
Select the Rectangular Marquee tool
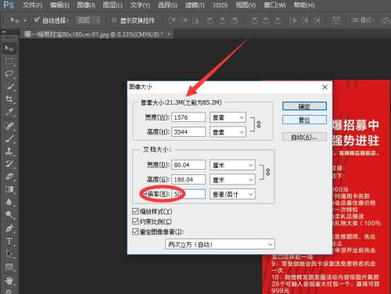pyautogui.click(x=9, y=61)
